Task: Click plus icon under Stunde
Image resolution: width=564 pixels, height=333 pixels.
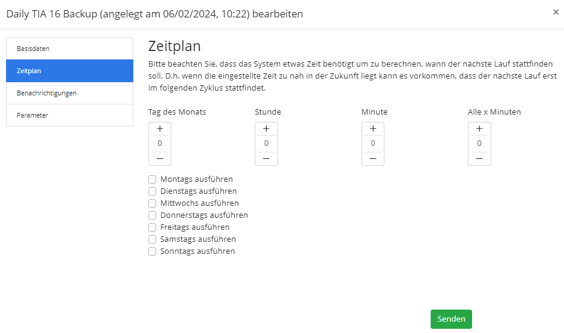Action: [266, 129]
